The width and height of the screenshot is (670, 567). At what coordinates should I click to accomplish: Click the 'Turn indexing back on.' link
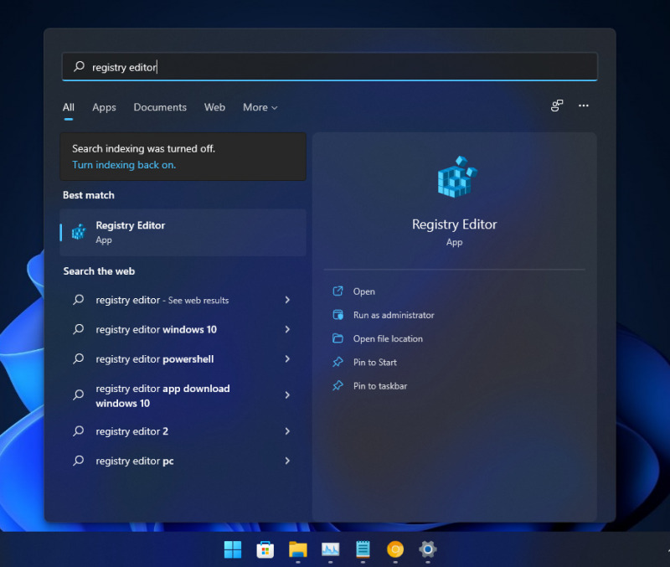(124, 165)
